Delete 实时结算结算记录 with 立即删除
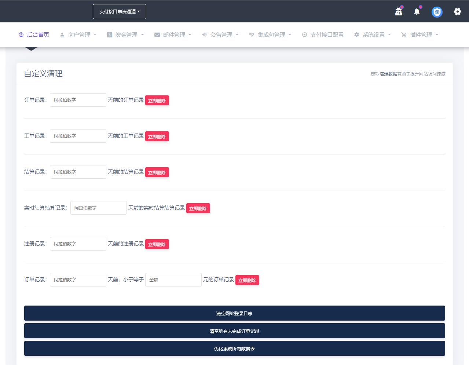469x365 pixels. point(198,208)
